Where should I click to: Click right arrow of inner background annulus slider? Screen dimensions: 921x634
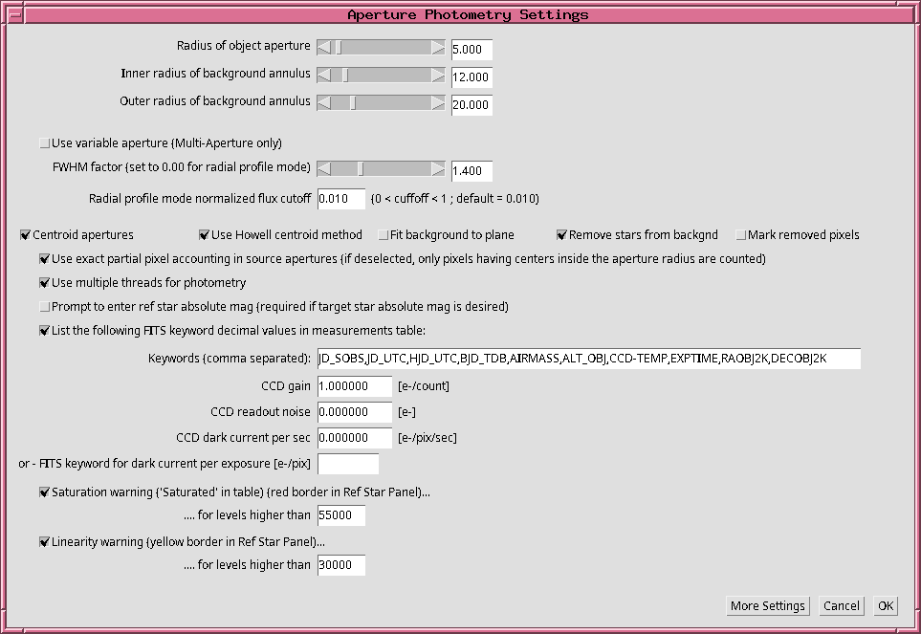click(438, 76)
